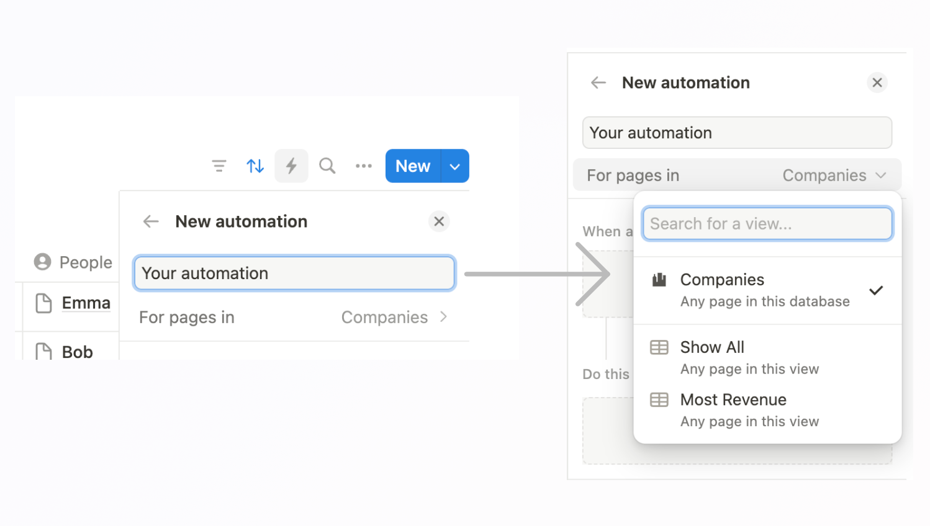The width and height of the screenshot is (930, 526).
Task: Focus the left Your automation name field
Action: click(x=294, y=273)
